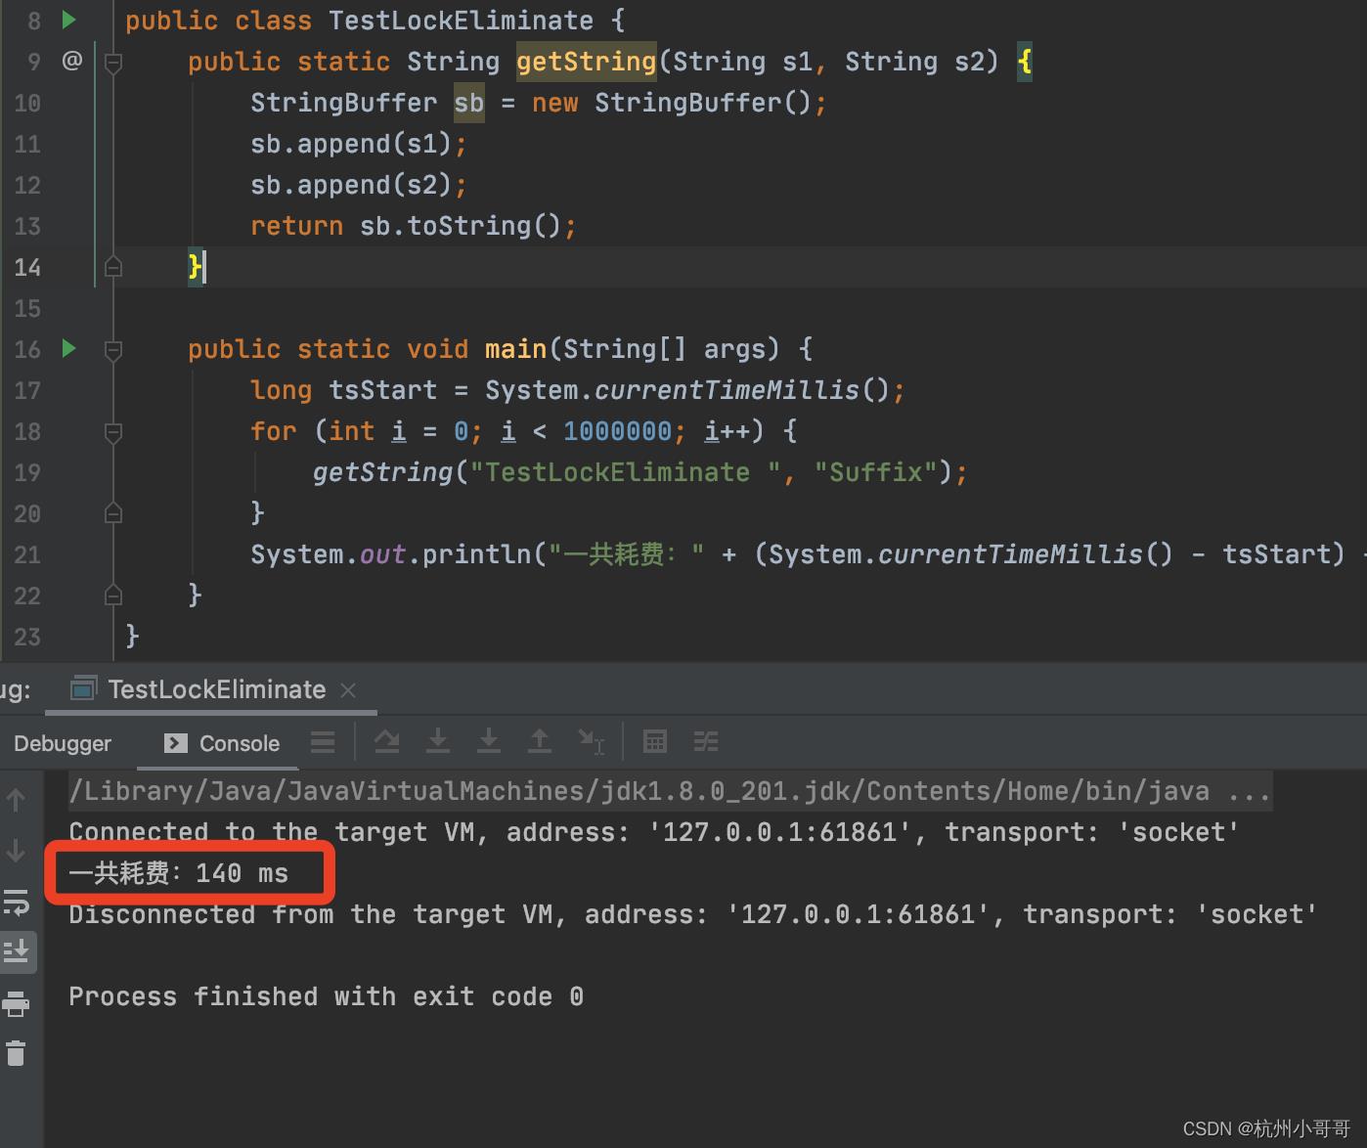1367x1148 pixels.
Task: Click the number 1000000 in the for loop
Action: tap(618, 431)
